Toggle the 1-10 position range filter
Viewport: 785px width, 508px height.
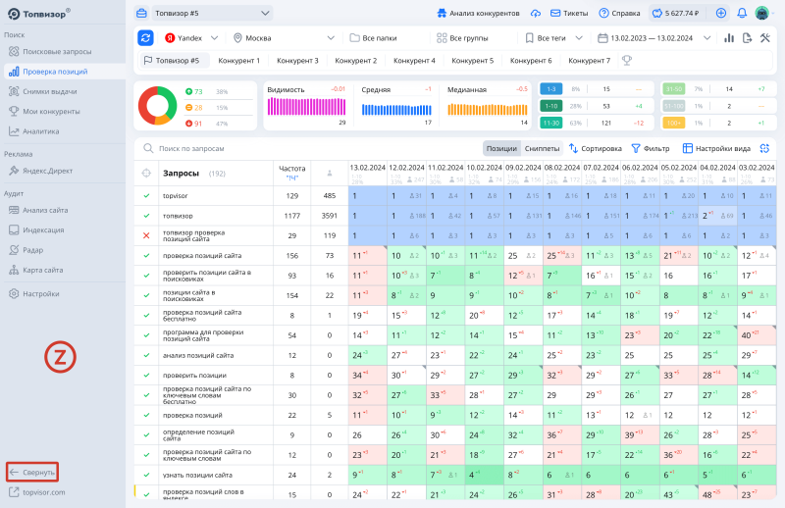pos(550,106)
